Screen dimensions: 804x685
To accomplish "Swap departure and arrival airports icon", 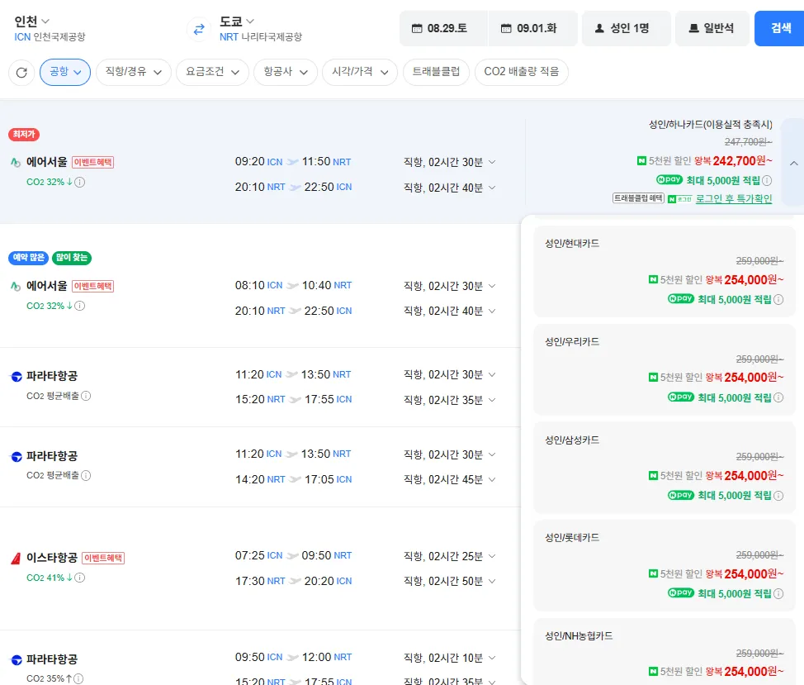I will click(199, 29).
